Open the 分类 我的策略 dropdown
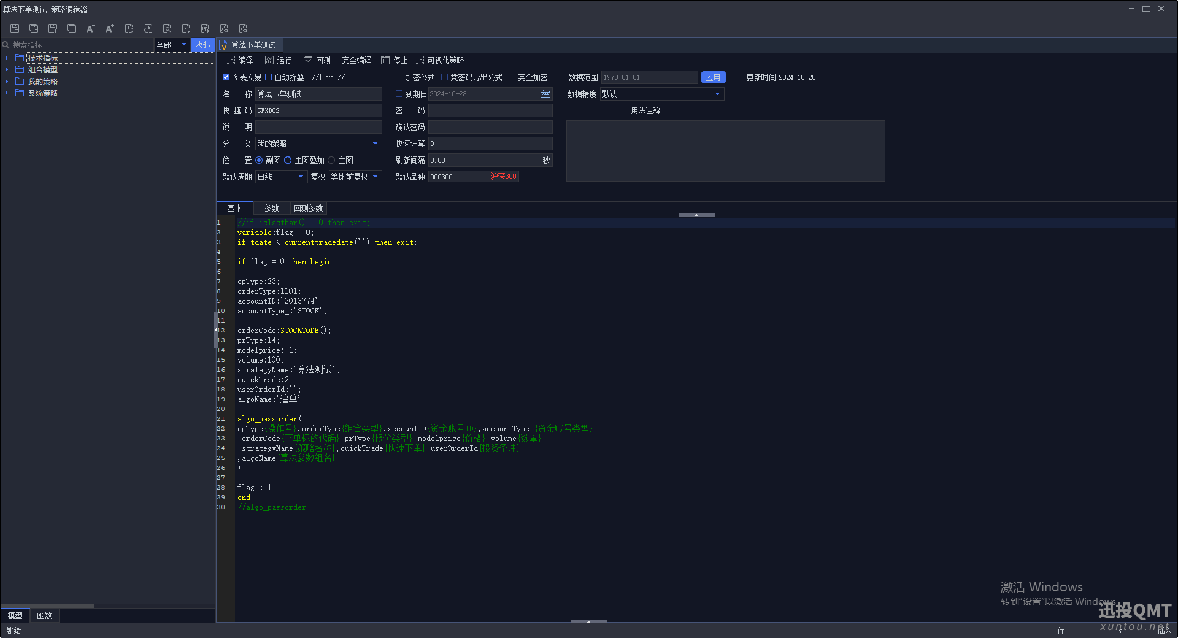 click(318, 144)
